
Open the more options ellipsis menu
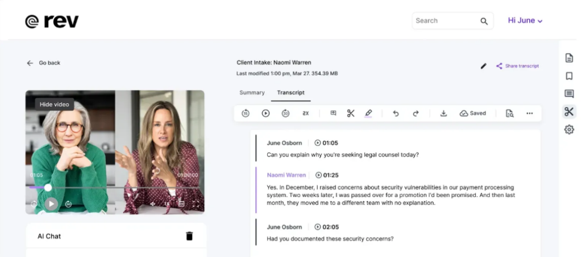point(530,113)
